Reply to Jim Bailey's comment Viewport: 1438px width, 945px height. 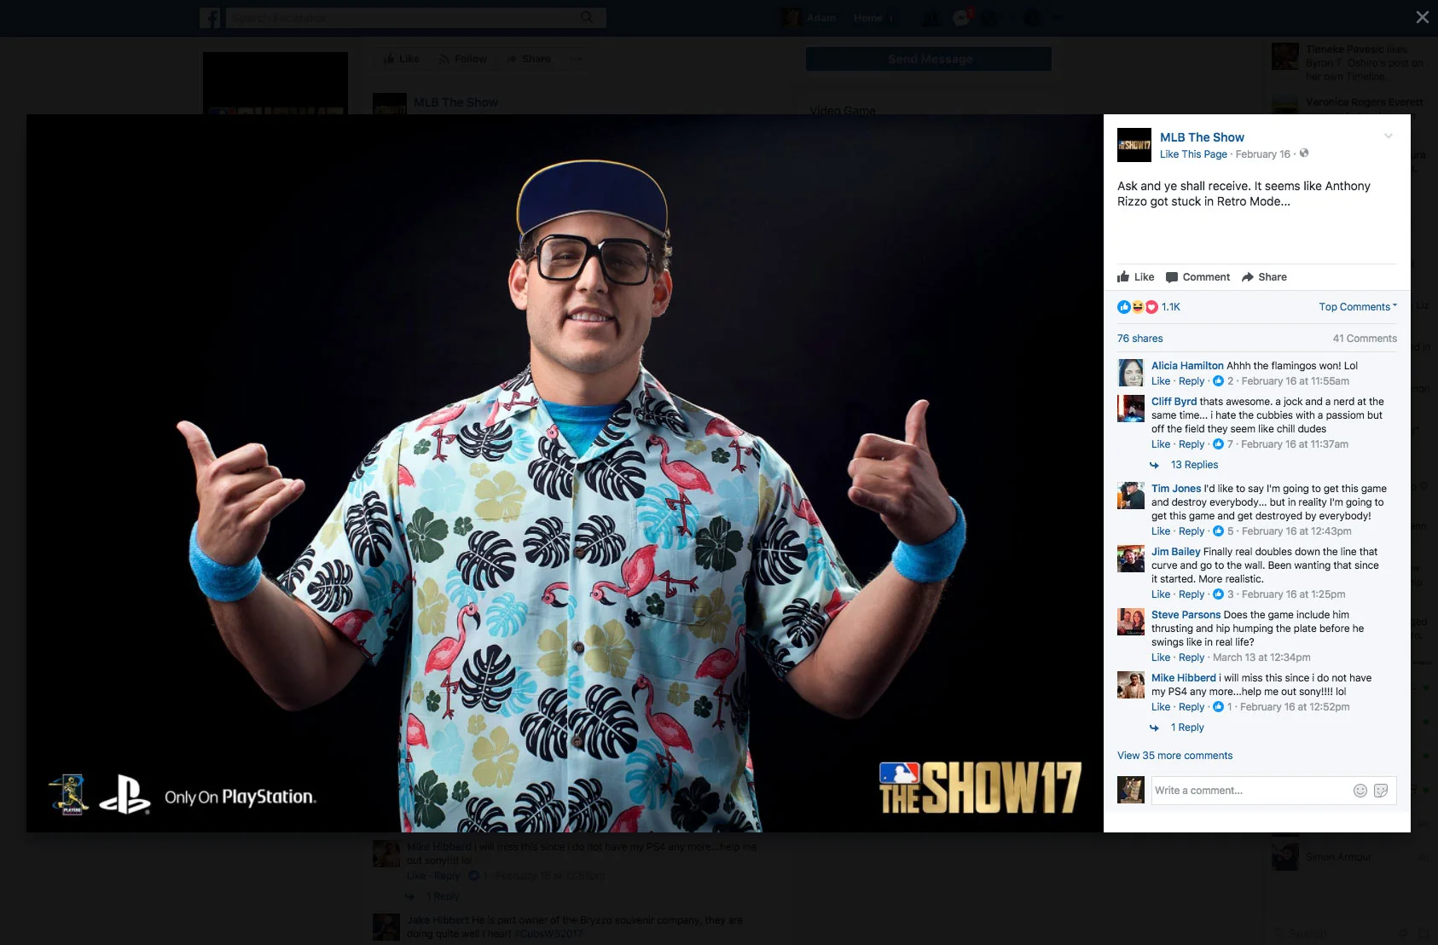coord(1192,594)
